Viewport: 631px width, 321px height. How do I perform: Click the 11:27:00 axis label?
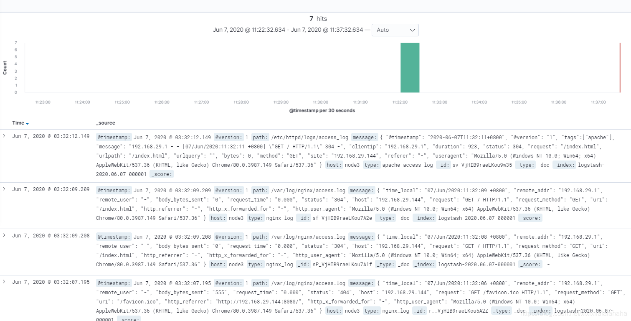(x=201, y=102)
